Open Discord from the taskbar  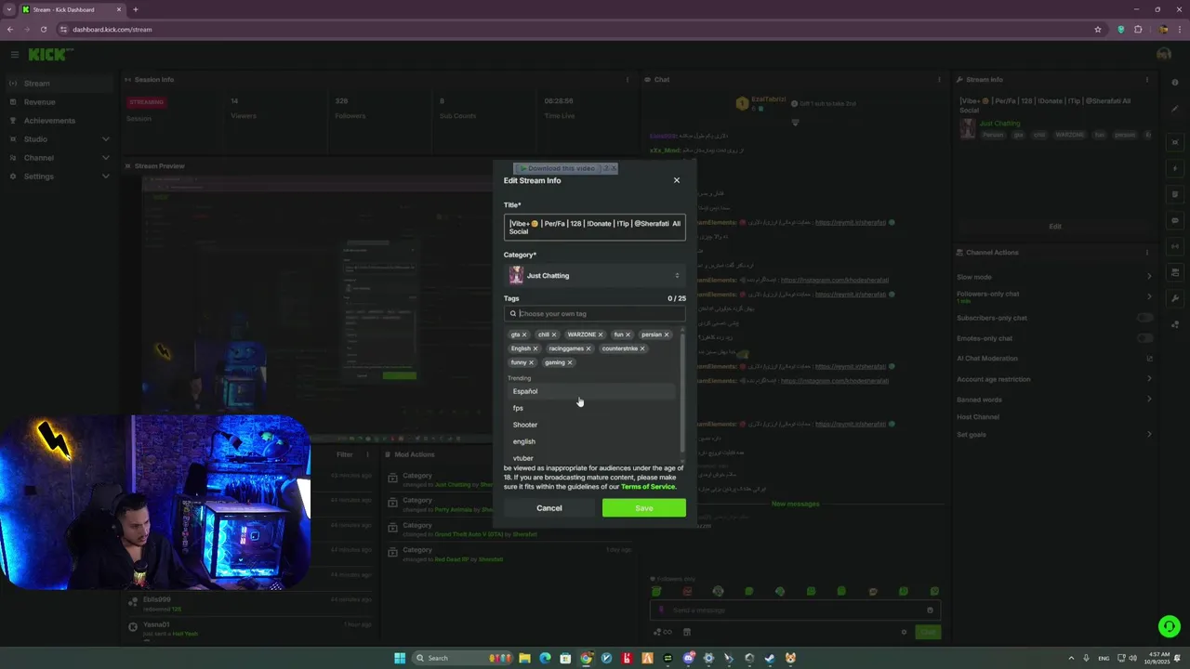click(x=688, y=658)
